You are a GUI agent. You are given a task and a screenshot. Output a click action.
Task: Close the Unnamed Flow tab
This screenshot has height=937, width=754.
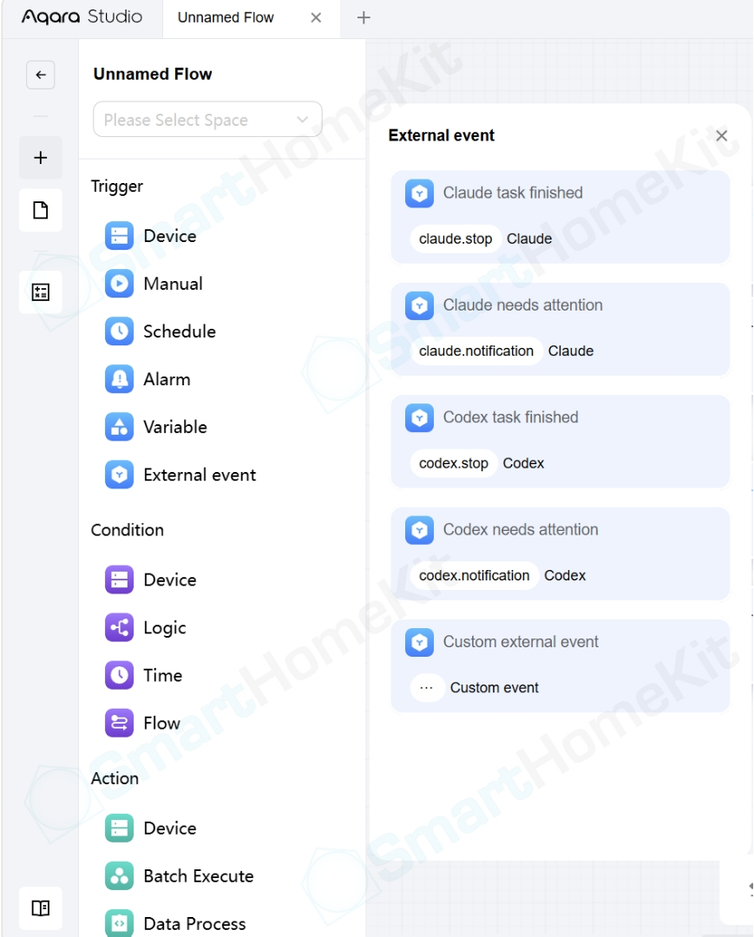tap(316, 18)
